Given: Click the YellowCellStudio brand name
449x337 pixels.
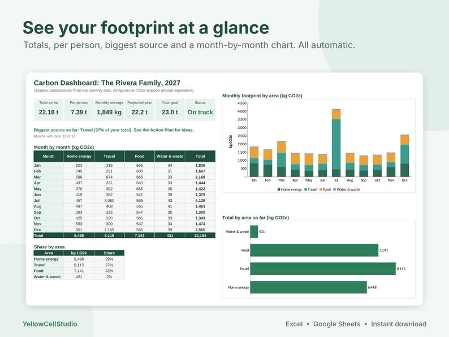Looking at the screenshot, I should 50,324.
